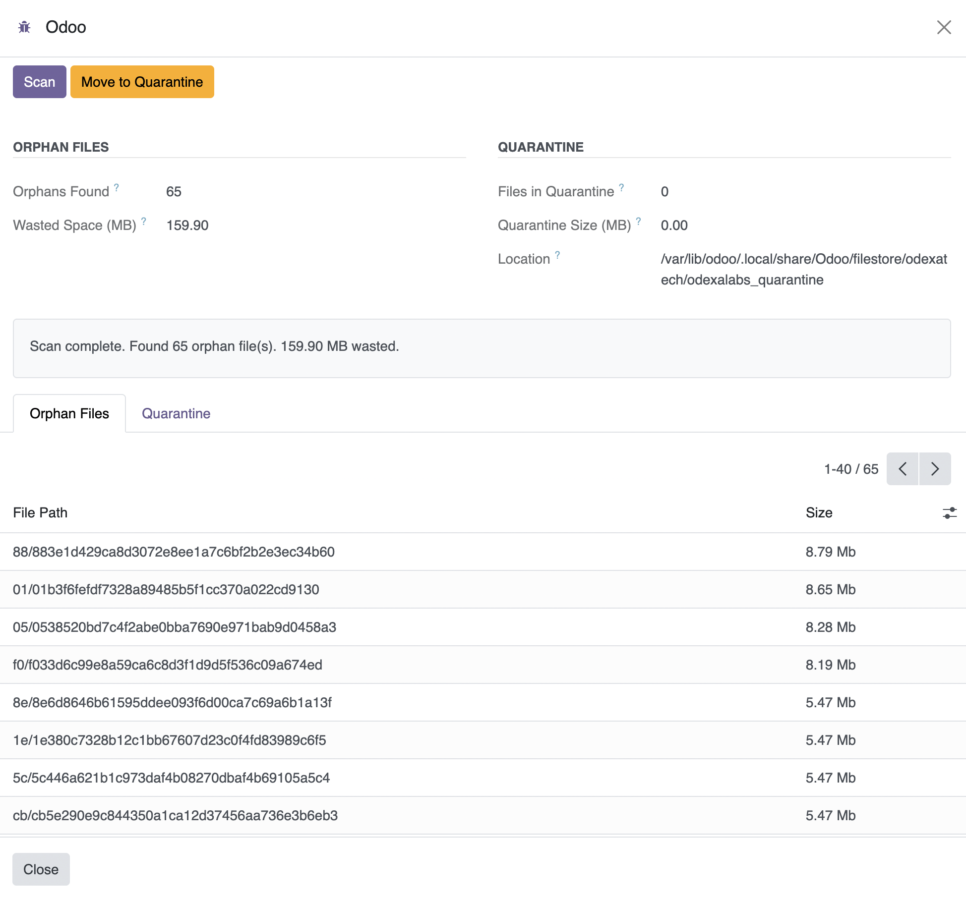Open optional columns settings icon
Image resolution: width=966 pixels, height=900 pixels.
pos(949,513)
